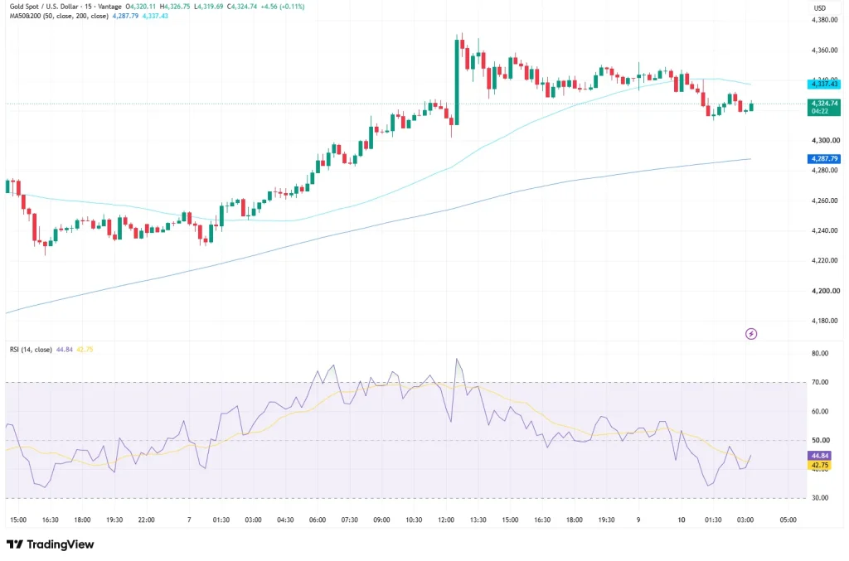Click the purple lightning bolt icon
849x561 pixels.
[751, 334]
